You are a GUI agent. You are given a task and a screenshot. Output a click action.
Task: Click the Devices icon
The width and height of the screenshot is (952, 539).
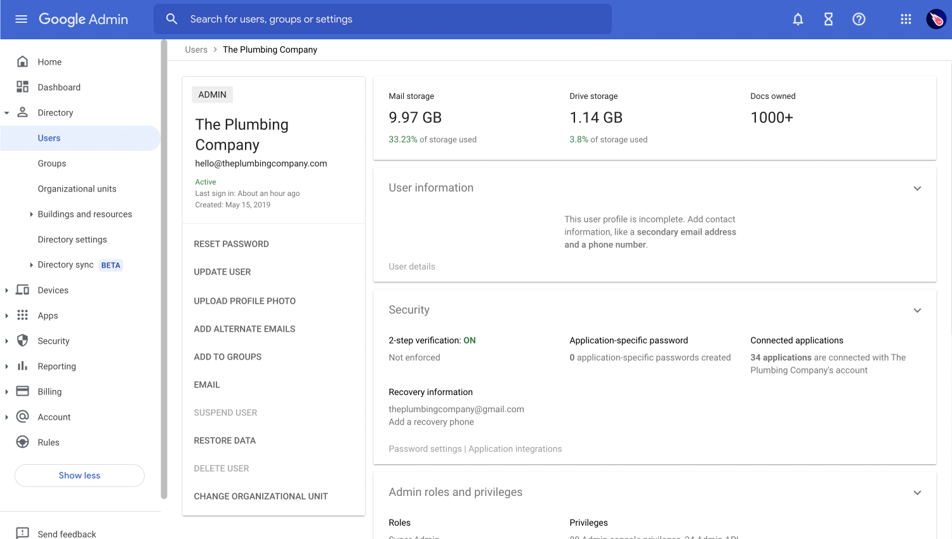[x=22, y=290]
